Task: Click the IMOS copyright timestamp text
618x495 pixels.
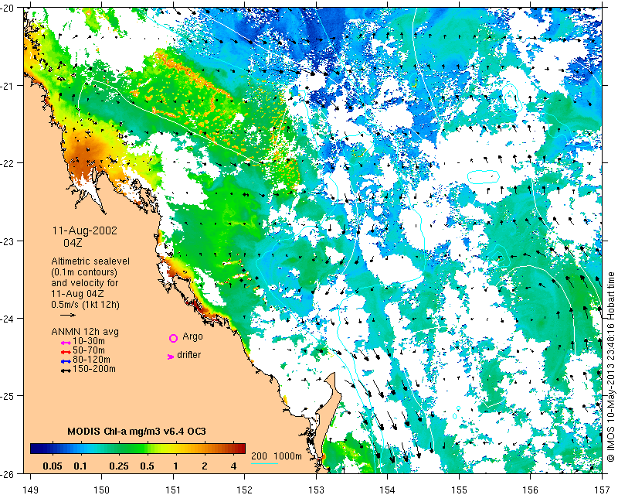Action: pyautogui.click(x=611, y=366)
